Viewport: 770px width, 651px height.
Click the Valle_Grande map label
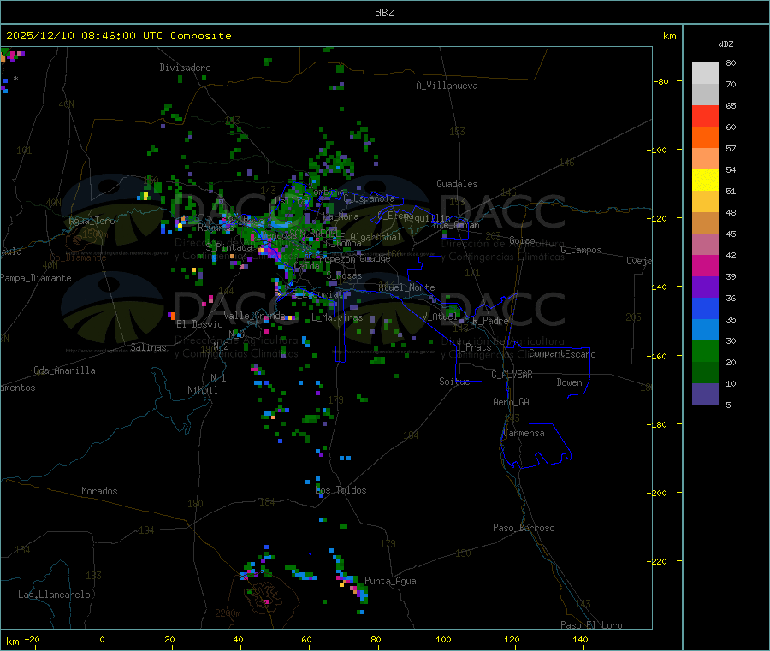coord(254,316)
